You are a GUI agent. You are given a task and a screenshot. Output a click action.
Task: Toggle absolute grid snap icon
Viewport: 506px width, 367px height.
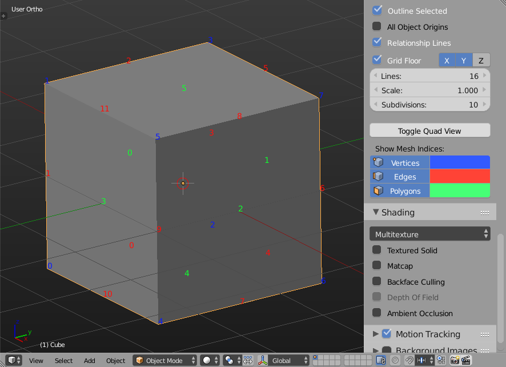tap(441, 360)
